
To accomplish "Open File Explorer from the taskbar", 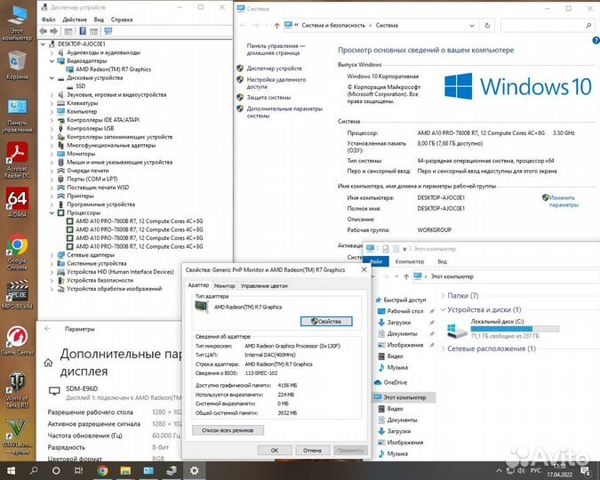I will pyautogui.click(x=125, y=470).
